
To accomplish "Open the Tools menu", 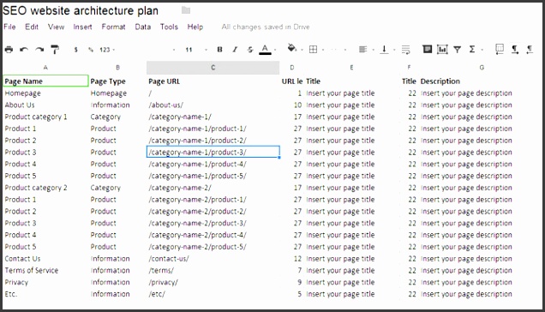I will click(169, 27).
